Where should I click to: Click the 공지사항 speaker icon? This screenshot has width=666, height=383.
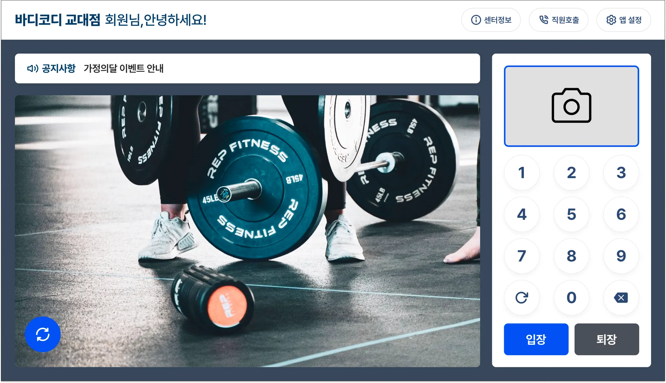click(33, 68)
